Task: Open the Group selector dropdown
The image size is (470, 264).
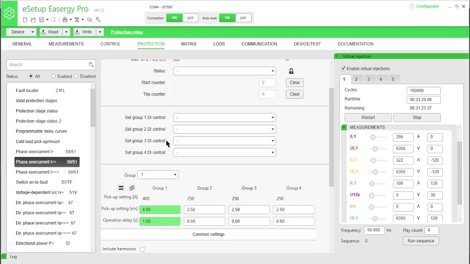Action: 158,175
